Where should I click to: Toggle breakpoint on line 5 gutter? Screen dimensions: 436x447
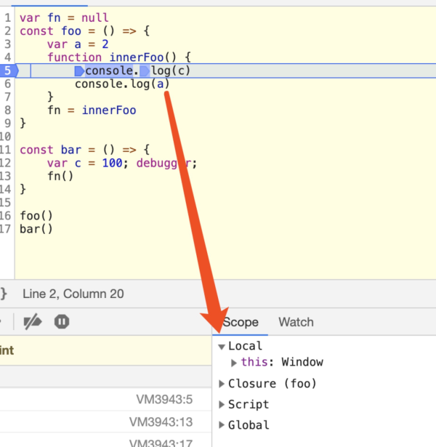[x=8, y=71]
